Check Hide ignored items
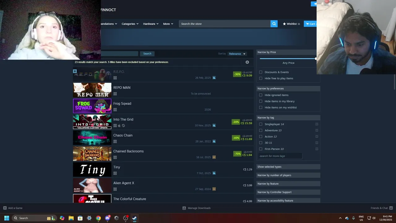 click(x=260, y=95)
